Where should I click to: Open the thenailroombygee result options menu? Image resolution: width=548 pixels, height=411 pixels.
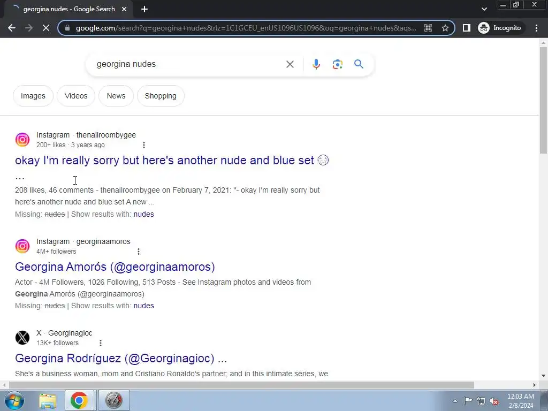pyautogui.click(x=143, y=145)
